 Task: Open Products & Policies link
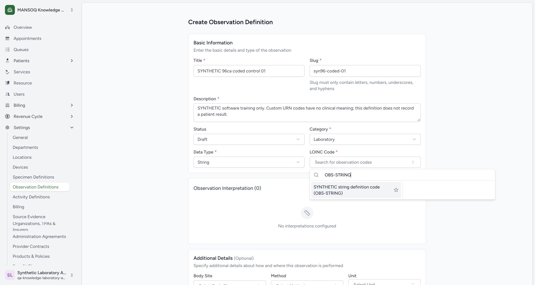[x=31, y=256]
